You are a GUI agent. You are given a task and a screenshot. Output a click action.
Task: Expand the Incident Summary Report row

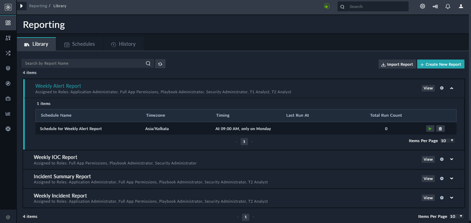click(x=452, y=179)
